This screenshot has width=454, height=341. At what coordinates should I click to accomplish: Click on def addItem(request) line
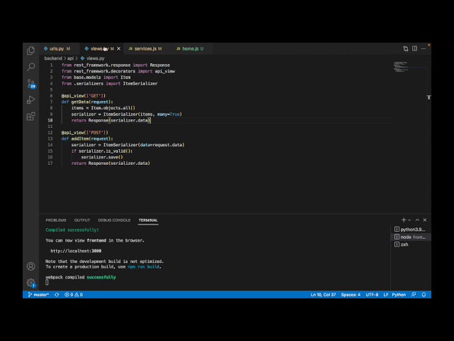(87, 139)
